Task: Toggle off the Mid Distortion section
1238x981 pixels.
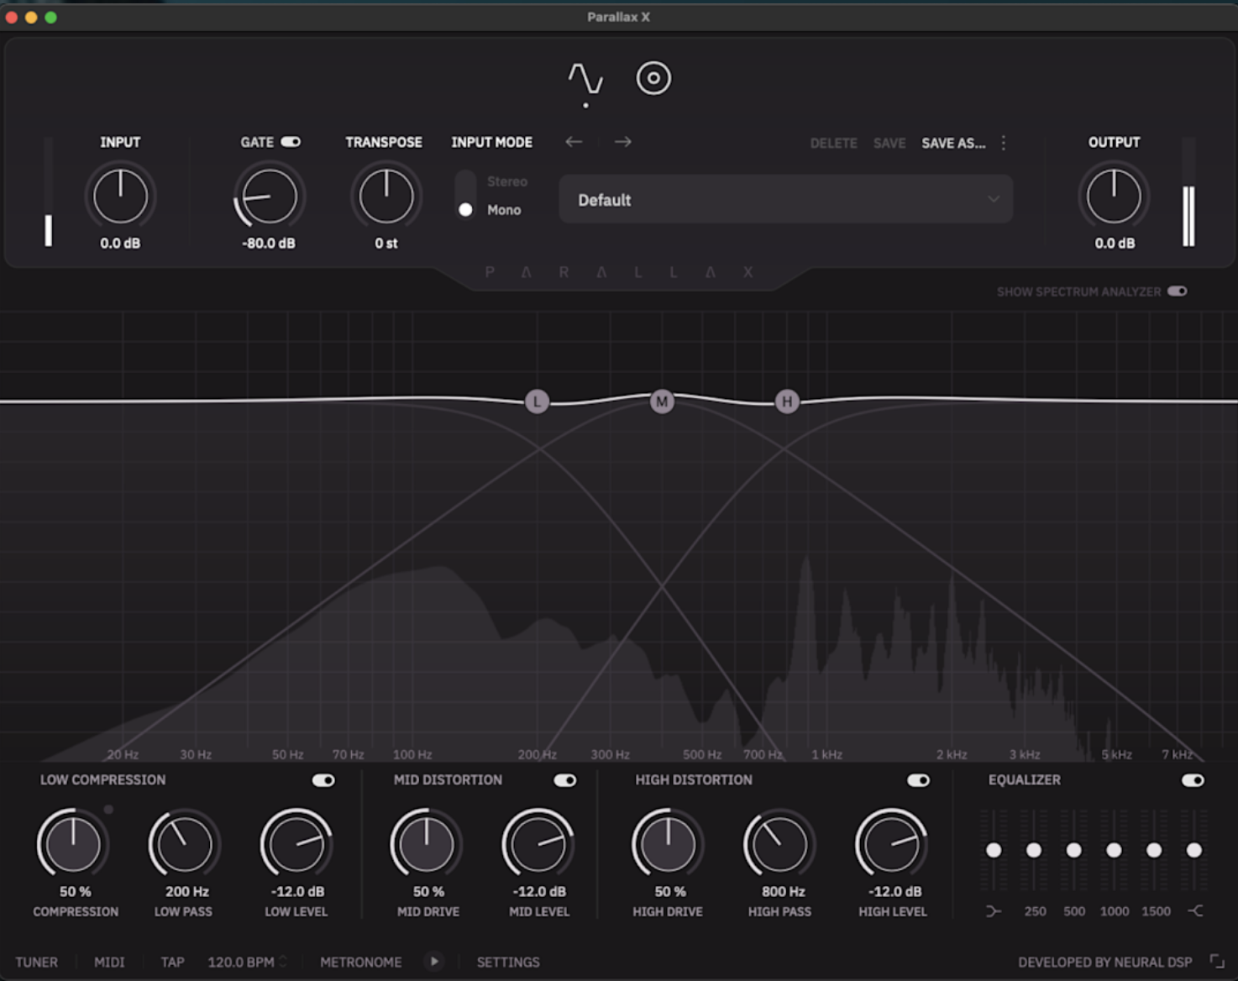Action: 564,780
